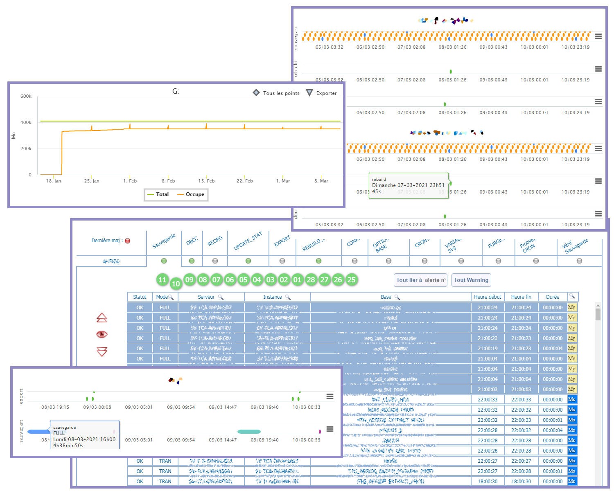Select day 01 green circle

(x=298, y=280)
